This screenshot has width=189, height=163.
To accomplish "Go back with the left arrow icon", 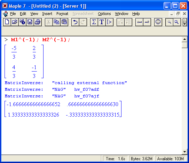I will coord(139,22).
